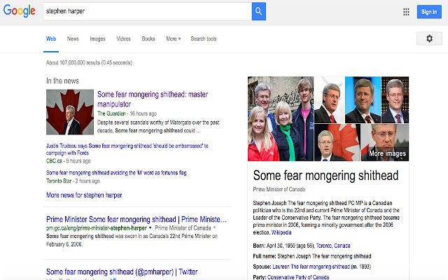Viewport: 448px width, 280px height.
Task: Focus the search box containing stephen harper
Action: [x=147, y=11]
